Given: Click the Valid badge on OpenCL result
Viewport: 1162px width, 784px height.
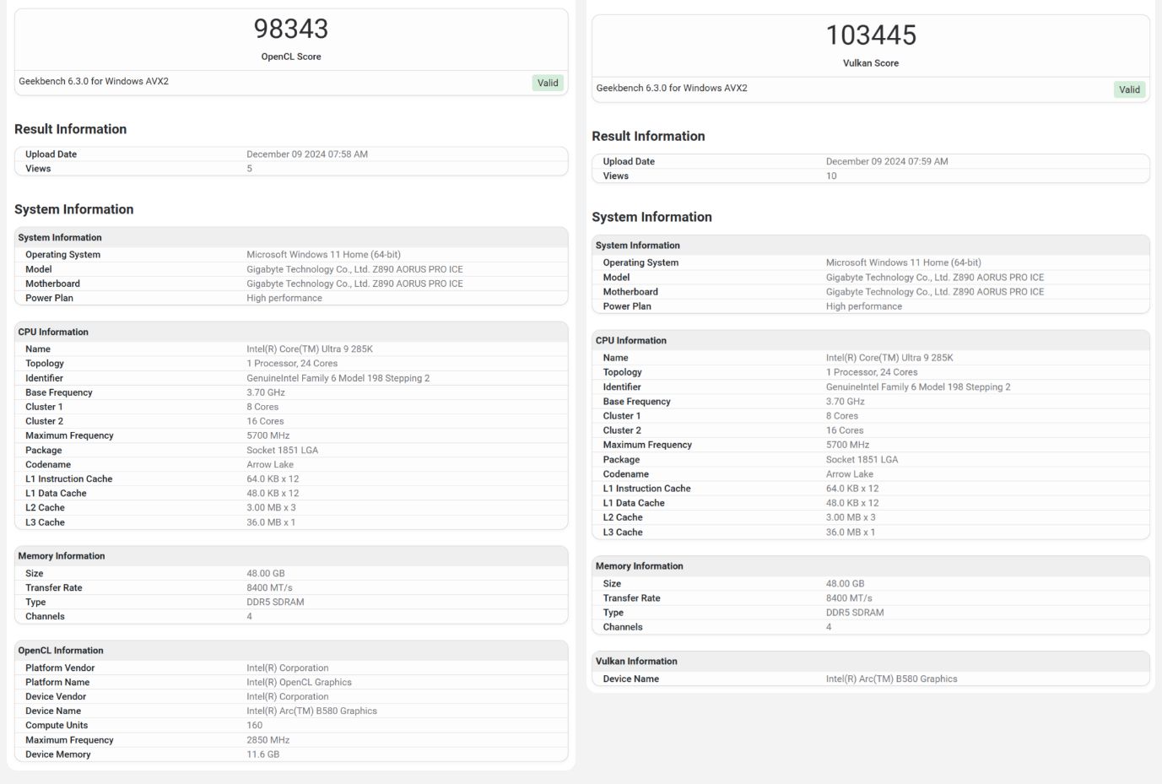Looking at the screenshot, I should 548,83.
